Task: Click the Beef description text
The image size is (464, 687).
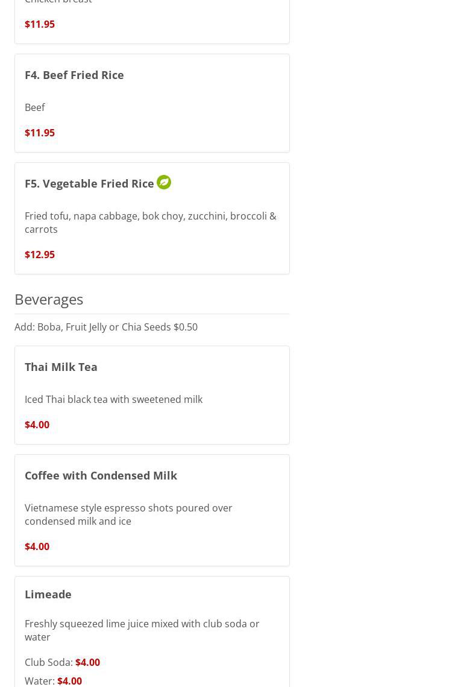Action: 35,107
